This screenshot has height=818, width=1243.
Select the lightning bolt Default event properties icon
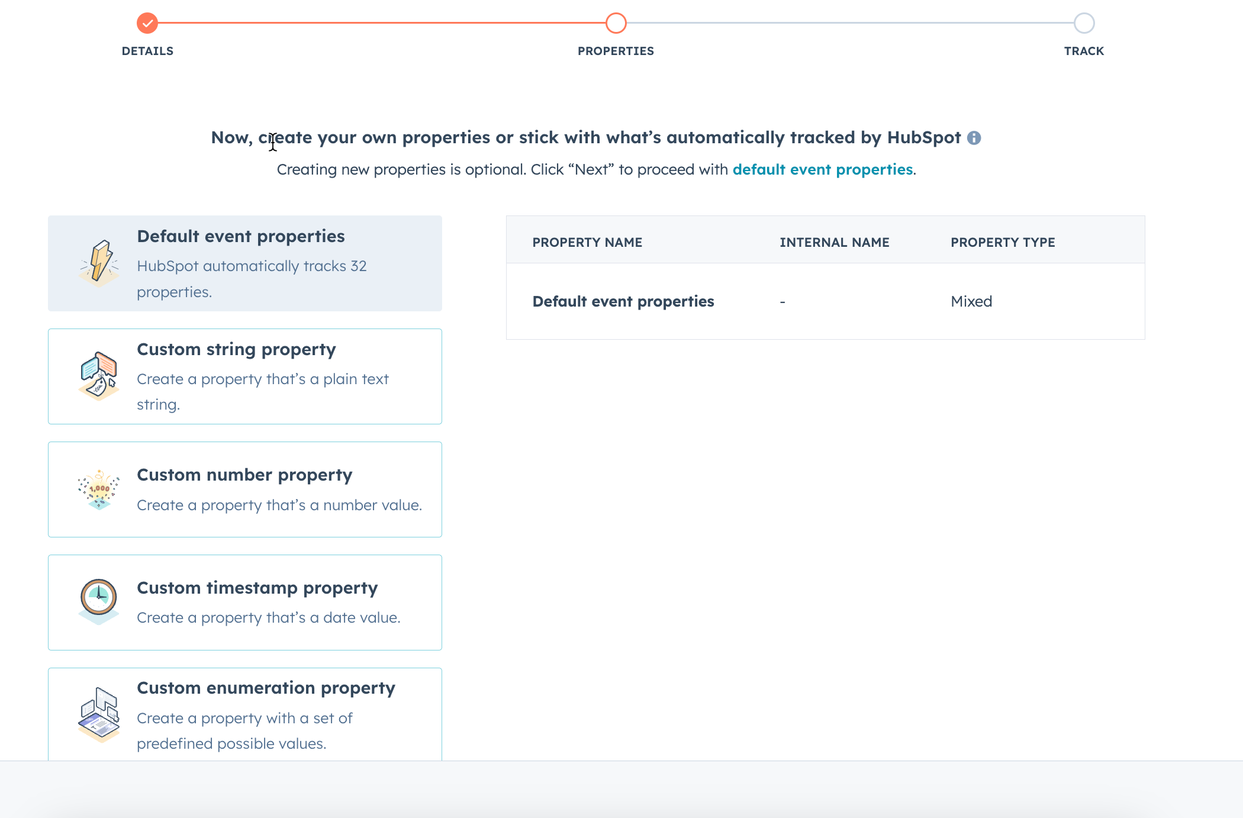click(99, 262)
